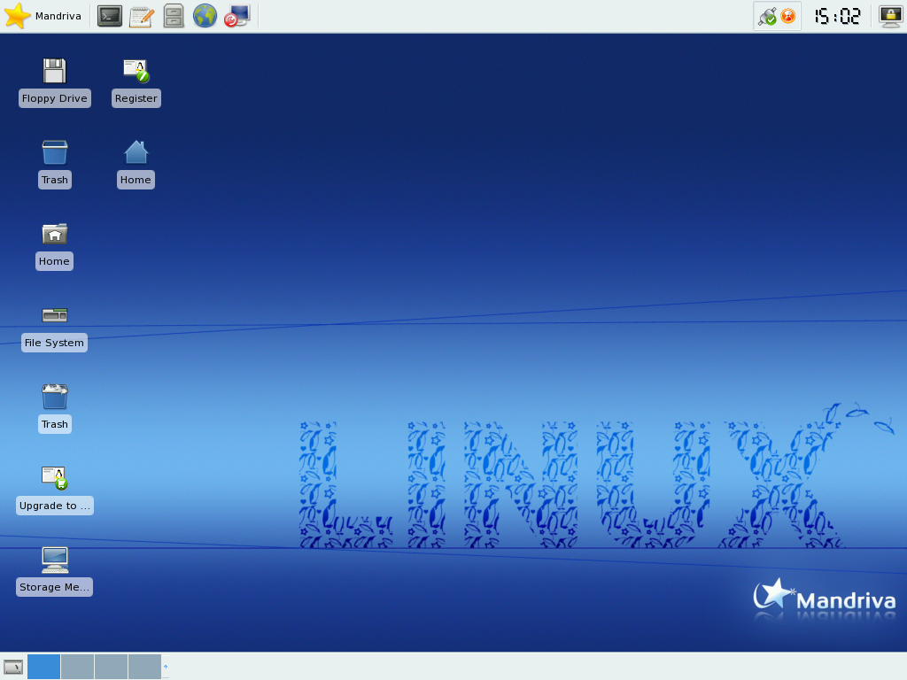The width and height of the screenshot is (907, 680).
Task: Open the Mandriva Control Center panel icon
Action: click(235, 15)
